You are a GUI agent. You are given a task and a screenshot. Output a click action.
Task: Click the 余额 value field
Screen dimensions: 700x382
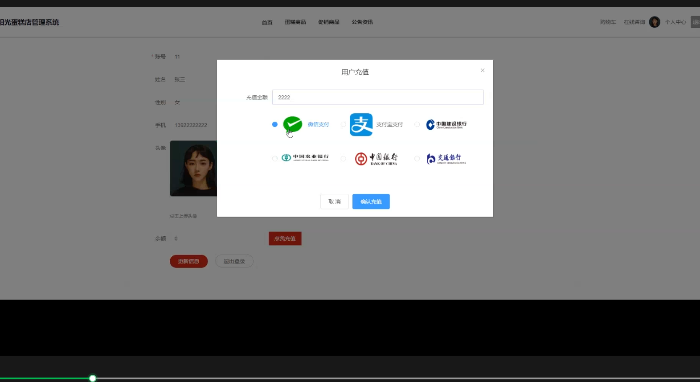pos(176,238)
